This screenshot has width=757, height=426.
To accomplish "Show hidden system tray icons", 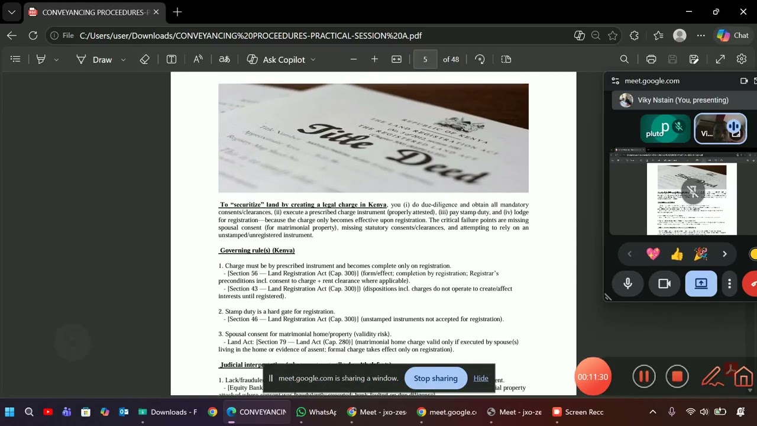I will coord(653,412).
